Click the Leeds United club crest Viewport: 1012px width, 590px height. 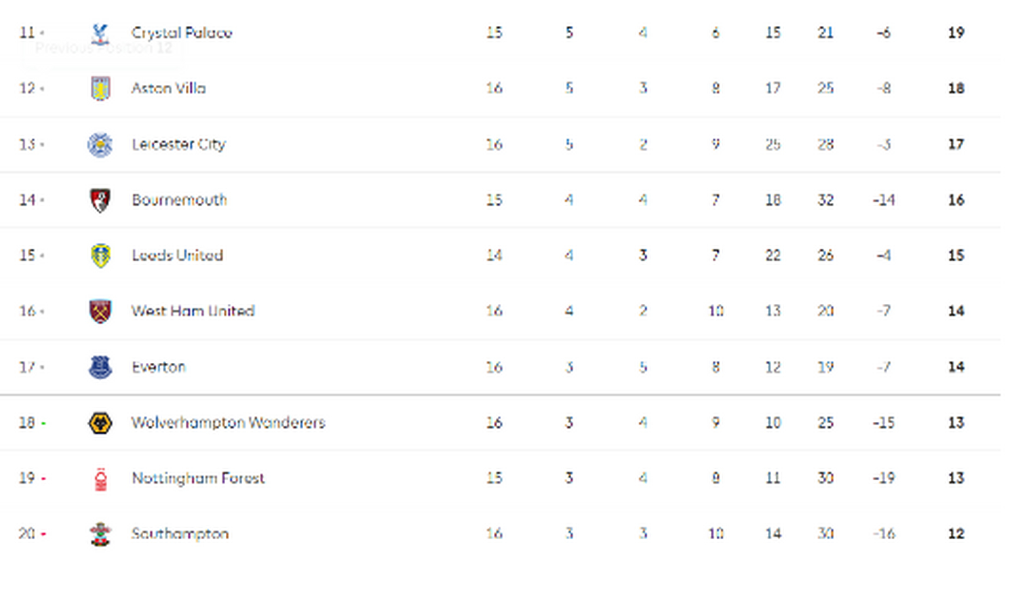tap(100, 256)
